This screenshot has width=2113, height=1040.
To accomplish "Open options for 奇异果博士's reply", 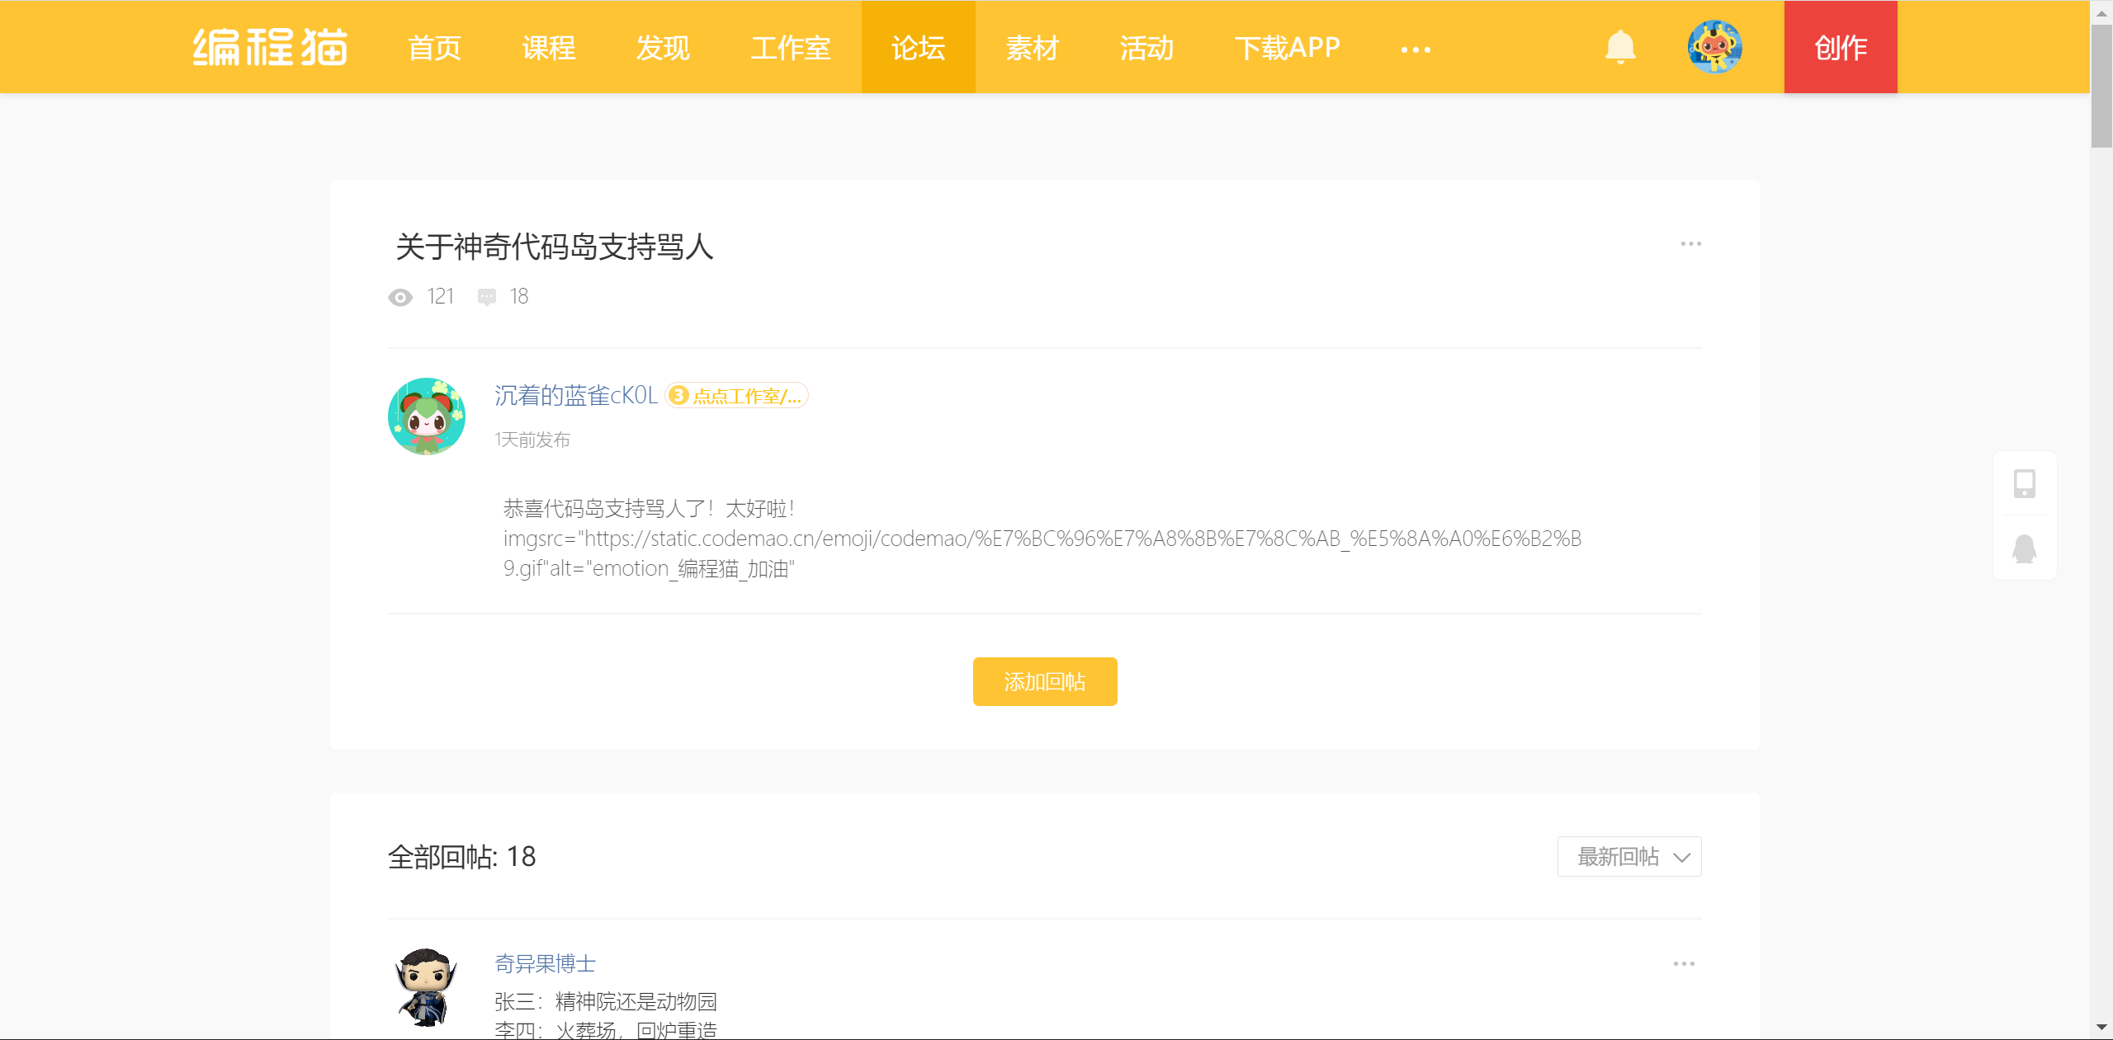I will (x=1684, y=964).
